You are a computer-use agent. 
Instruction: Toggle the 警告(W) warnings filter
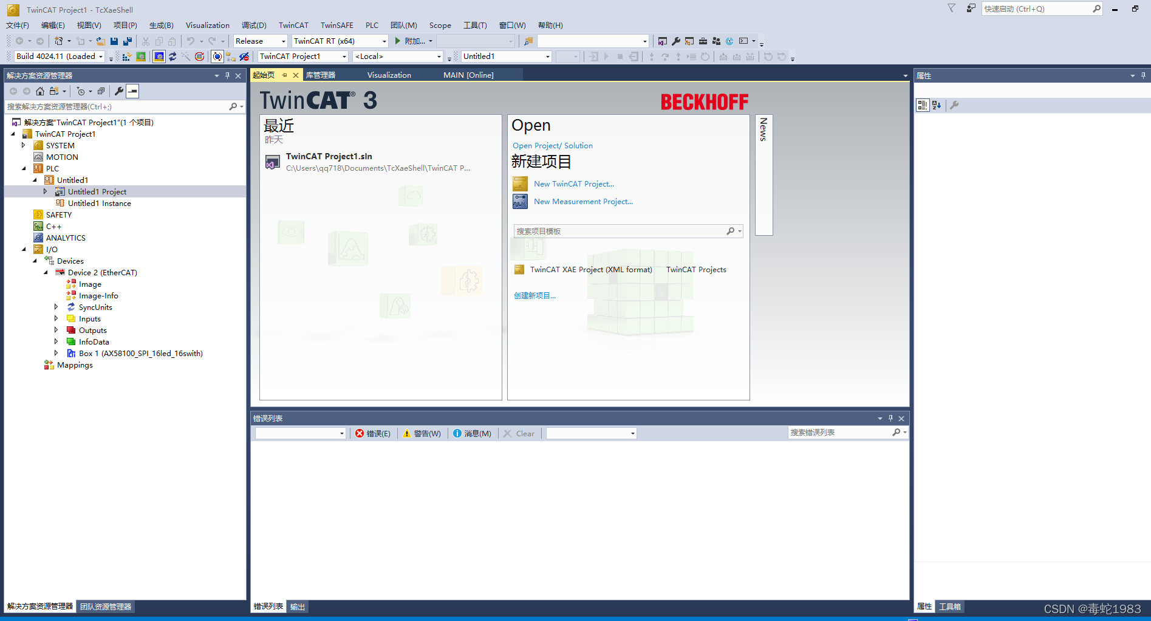tap(422, 433)
